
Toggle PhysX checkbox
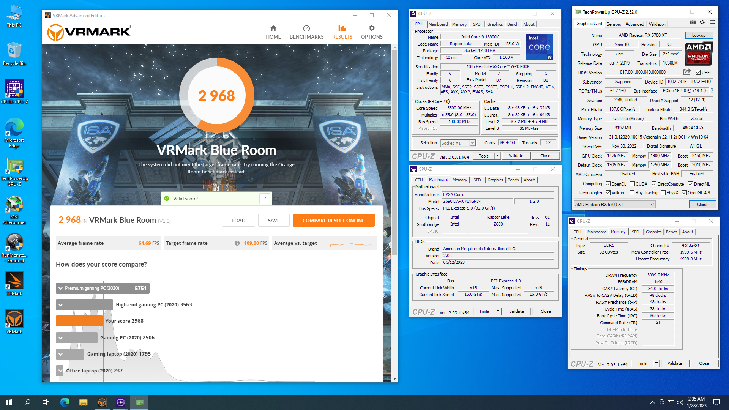663,193
